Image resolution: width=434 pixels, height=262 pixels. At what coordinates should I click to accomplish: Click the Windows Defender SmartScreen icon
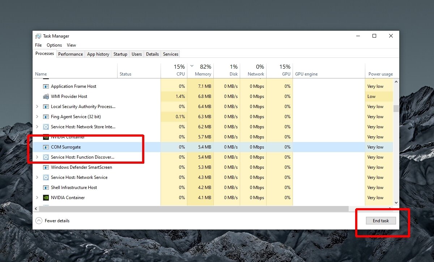click(x=46, y=167)
